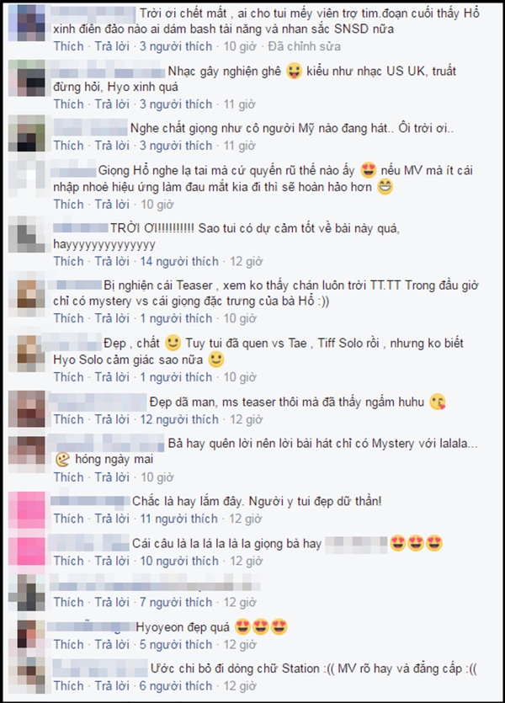
Task: Click thinking emoji before 'hóng ngày mai'
Action: tap(63, 460)
